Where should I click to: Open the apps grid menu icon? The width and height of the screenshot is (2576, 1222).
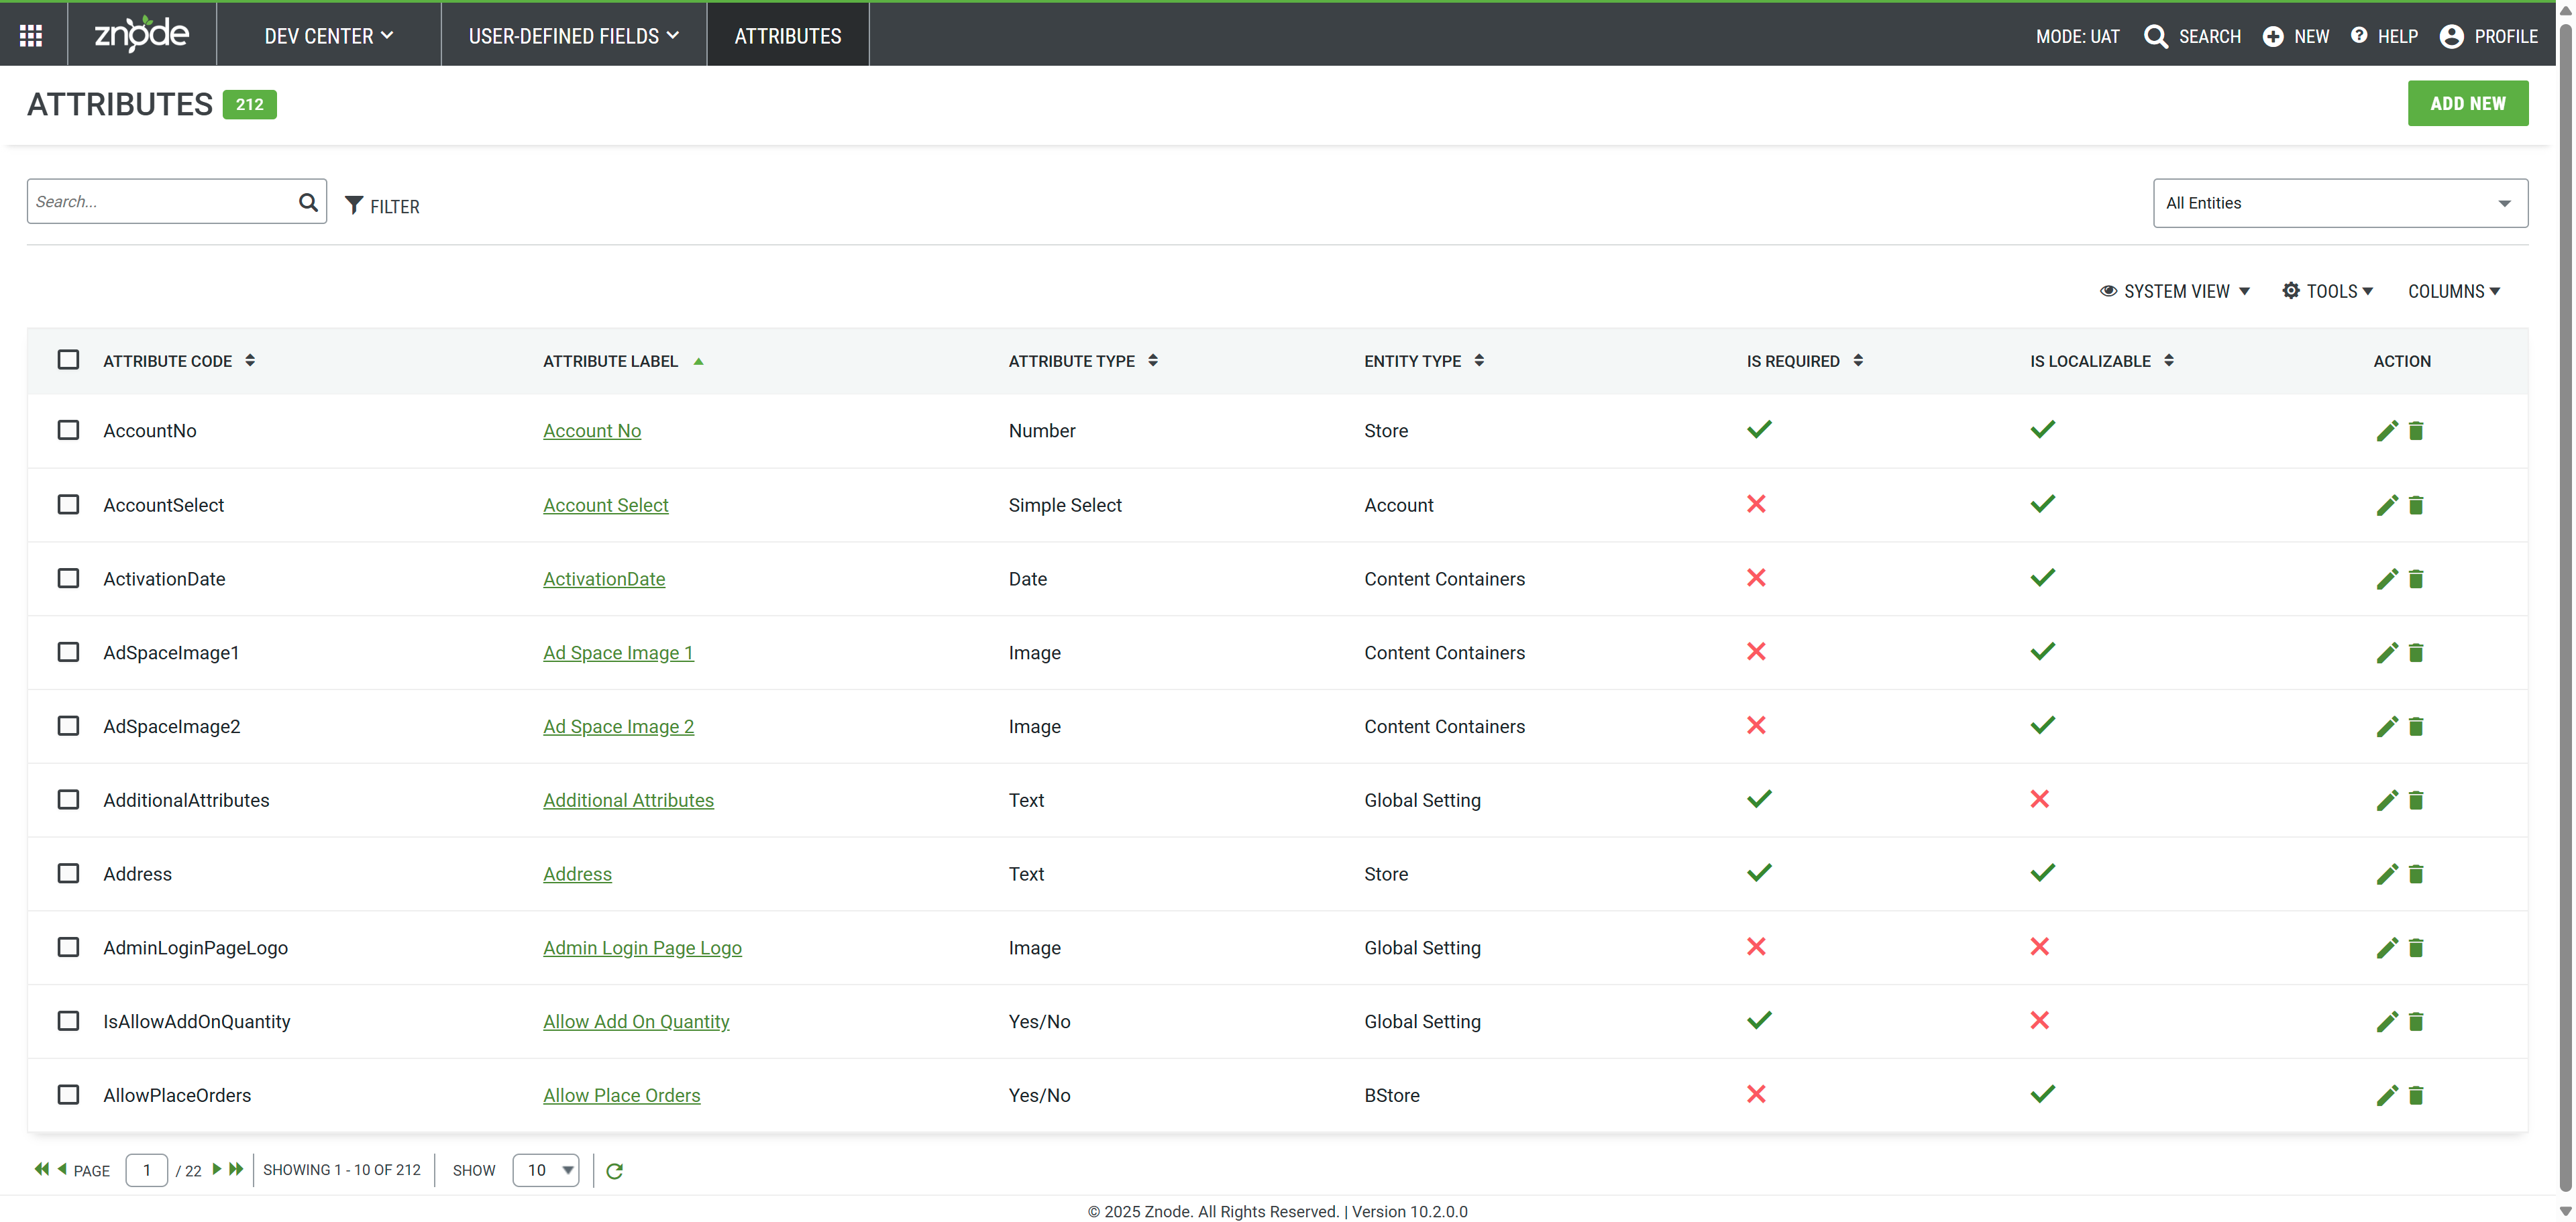[31, 36]
